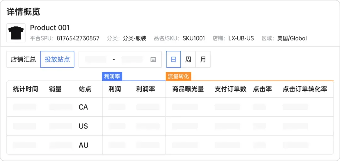Image resolution: width=340 pixels, height=161 pixels.
Task: Click the 统计时间 column header
Action: (x=25, y=89)
